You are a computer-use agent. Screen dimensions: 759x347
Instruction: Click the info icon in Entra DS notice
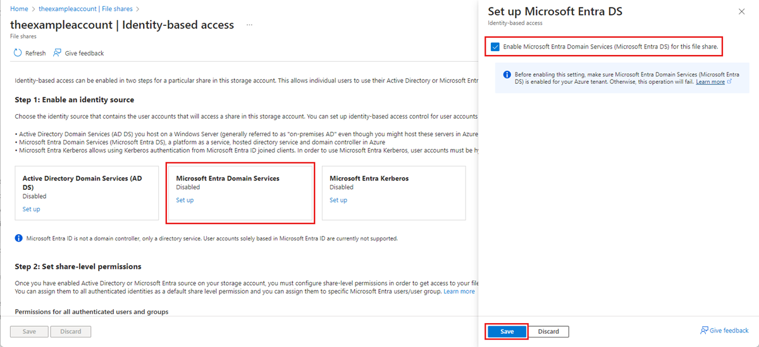coord(507,74)
